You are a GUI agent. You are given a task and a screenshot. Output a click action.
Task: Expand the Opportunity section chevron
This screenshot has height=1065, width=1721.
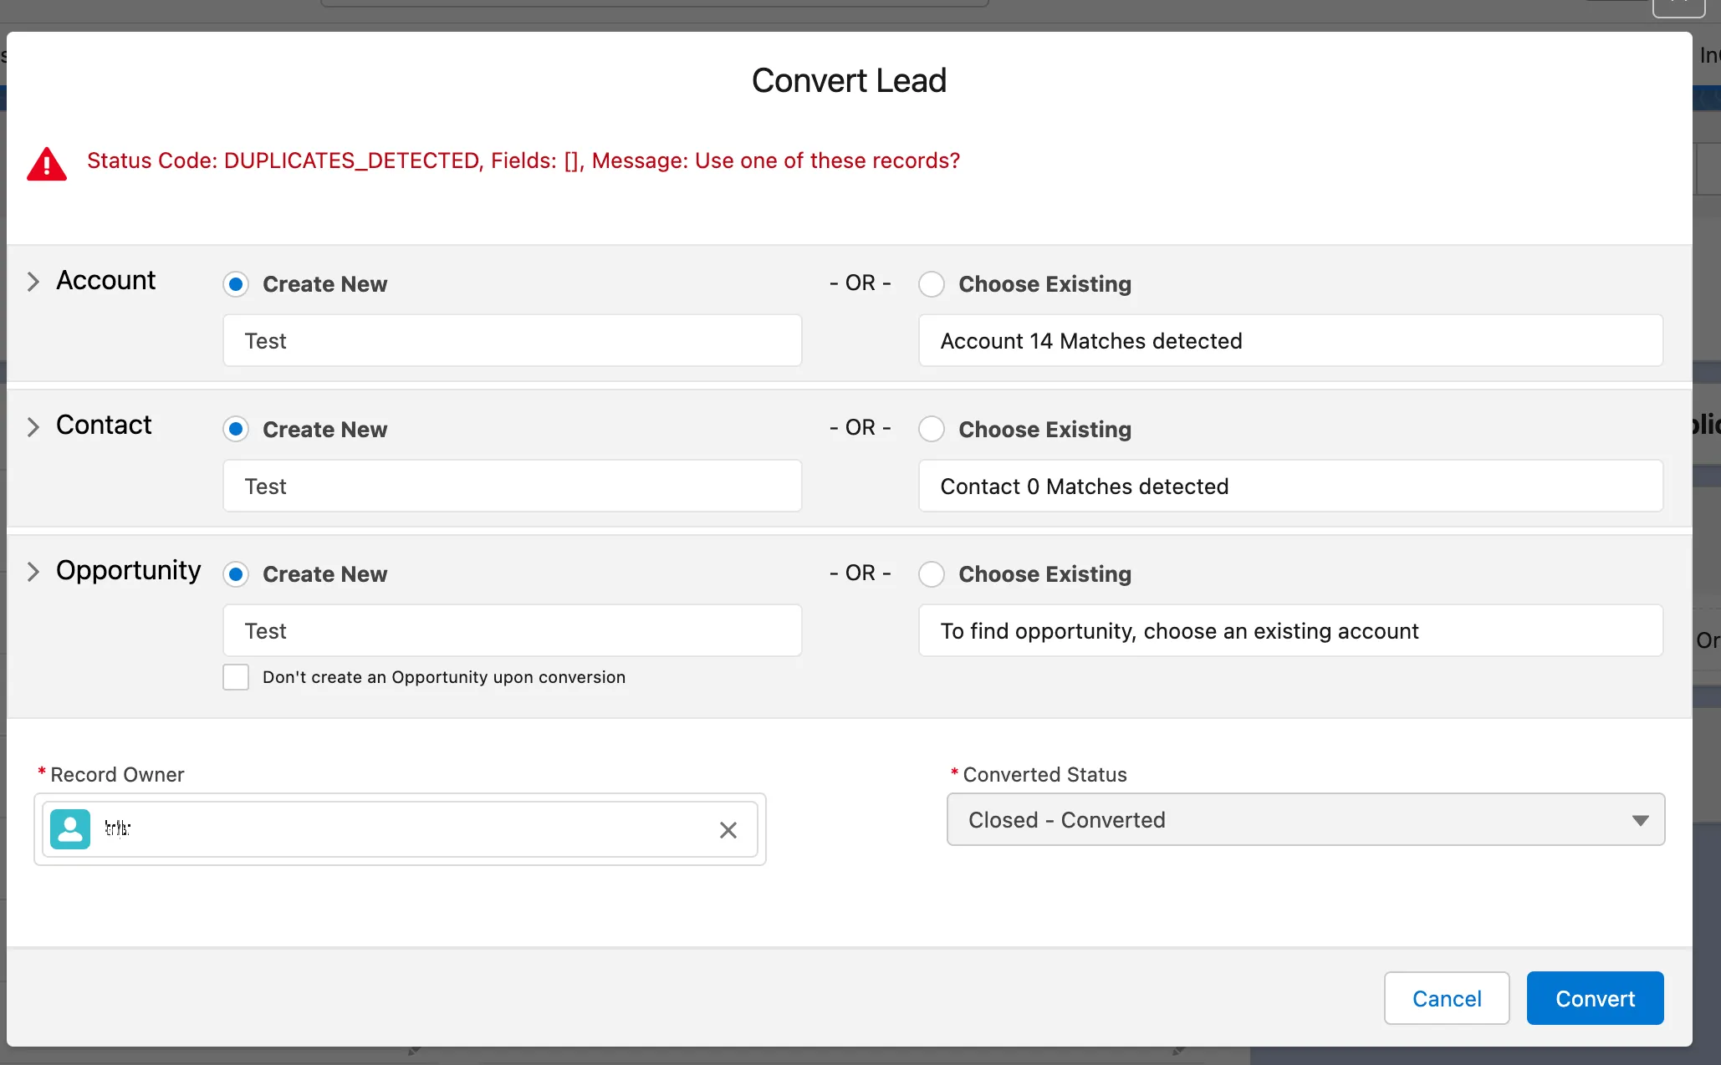pos(33,572)
